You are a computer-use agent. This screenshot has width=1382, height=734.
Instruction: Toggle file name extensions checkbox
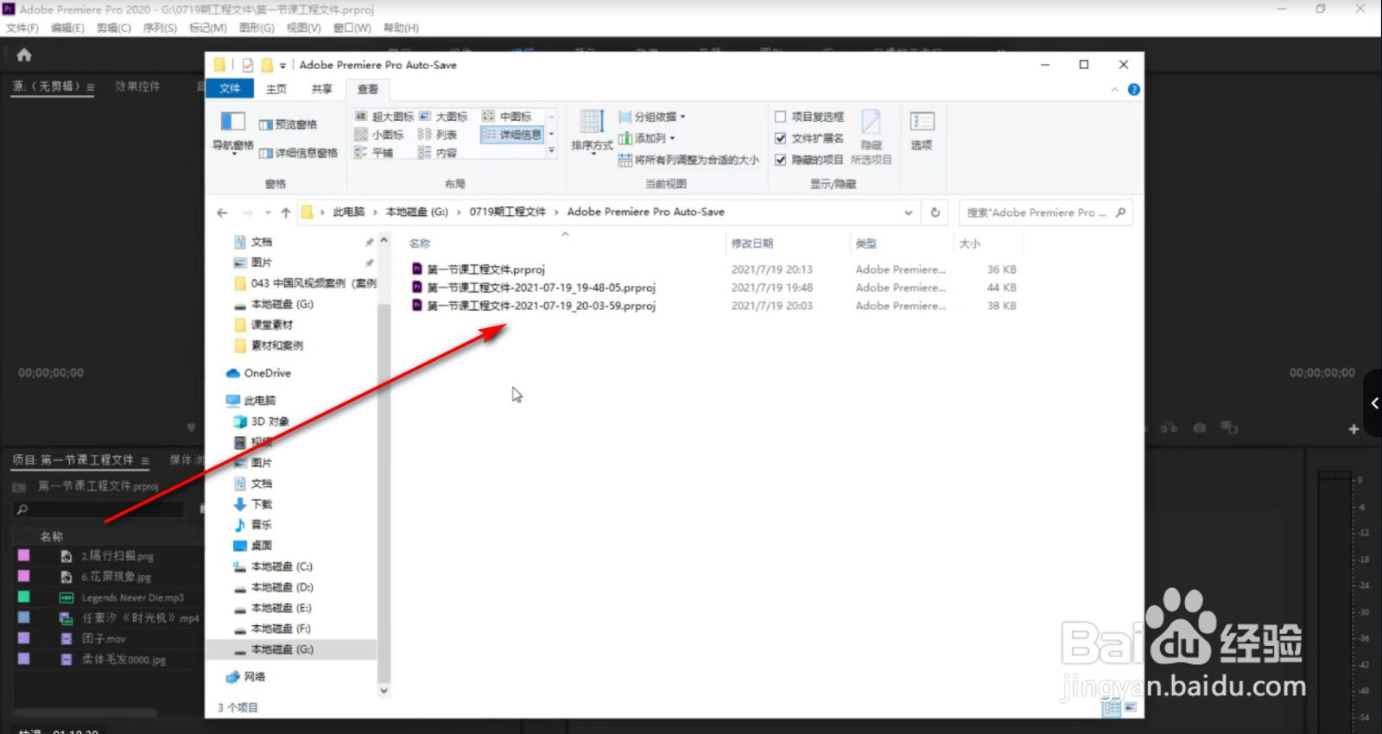809,138
